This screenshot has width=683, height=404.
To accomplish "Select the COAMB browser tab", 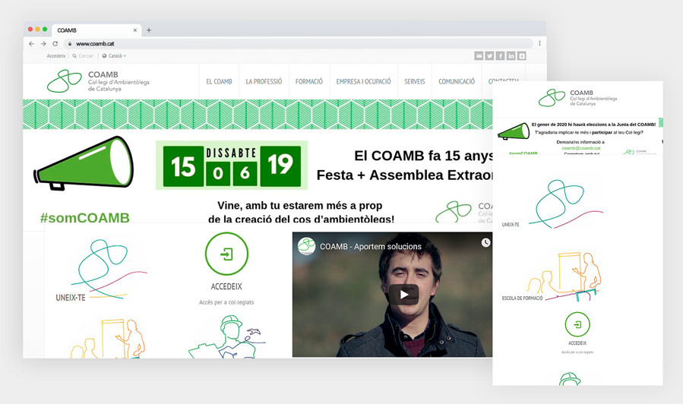I will click(96, 30).
